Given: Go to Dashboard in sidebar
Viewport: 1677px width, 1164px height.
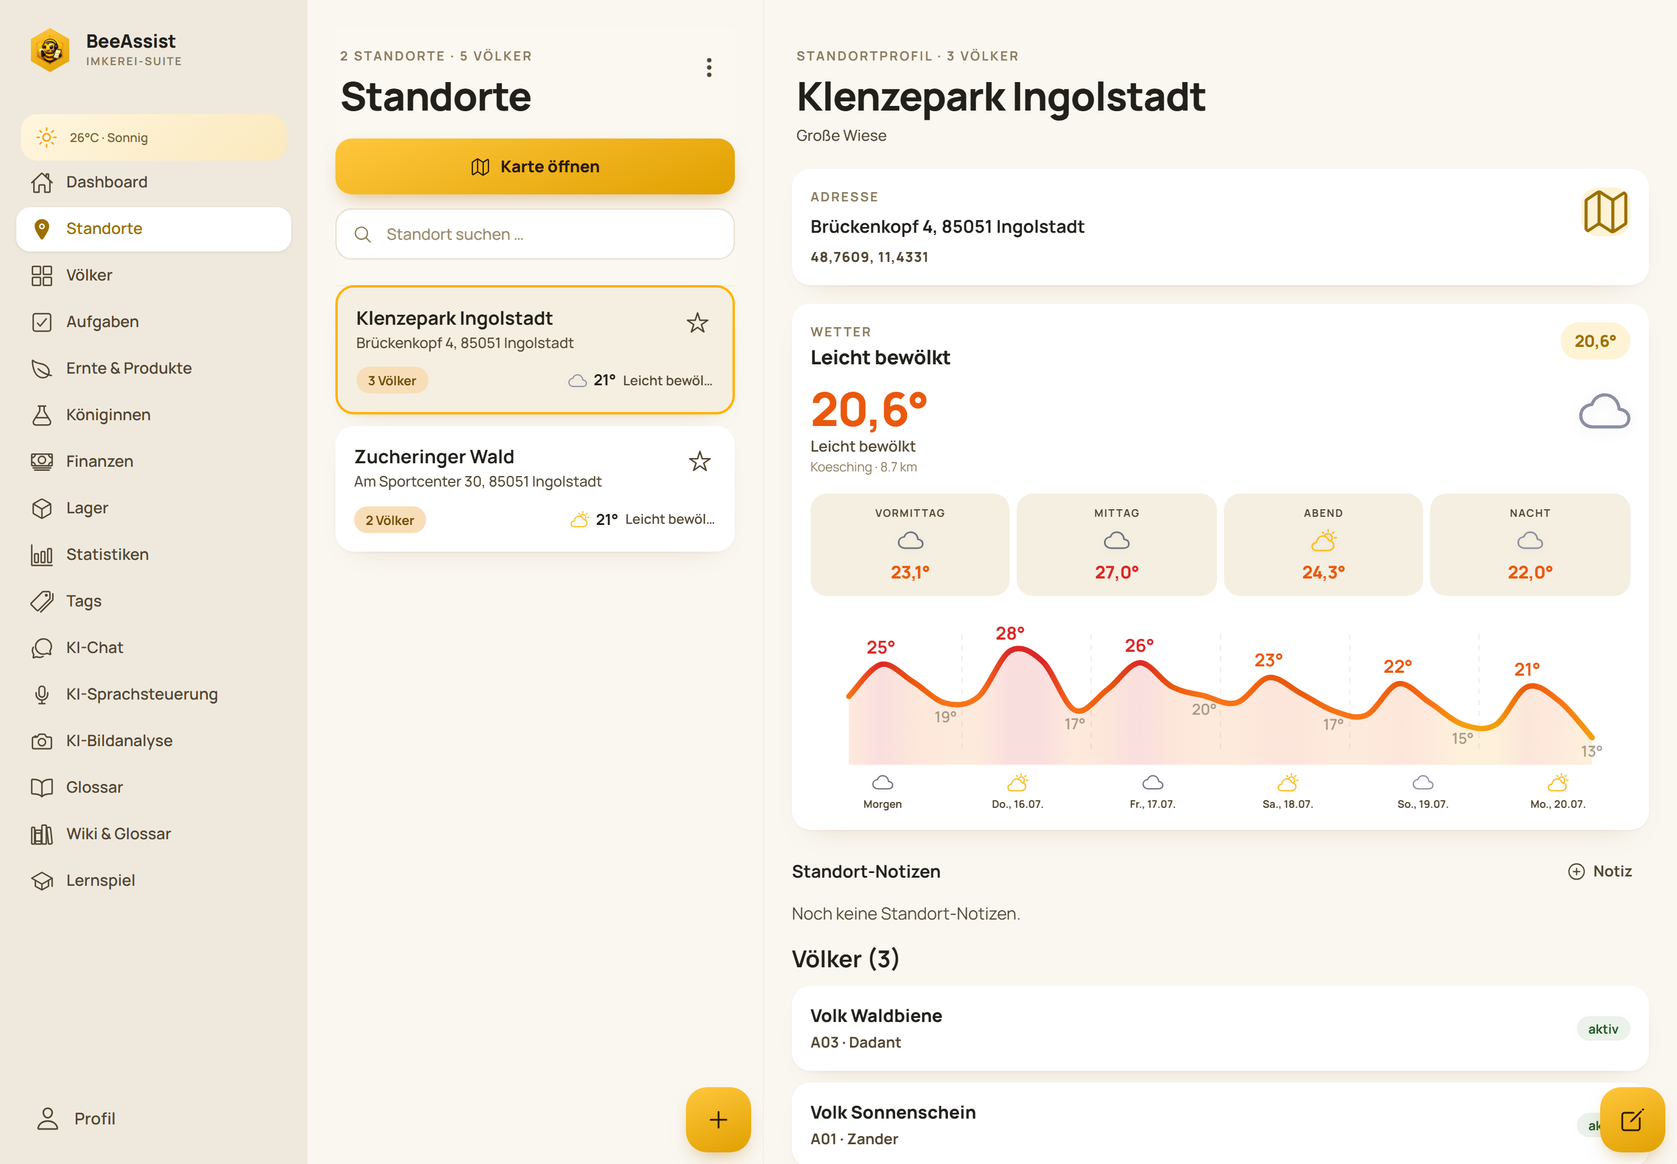Looking at the screenshot, I should point(153,182).
